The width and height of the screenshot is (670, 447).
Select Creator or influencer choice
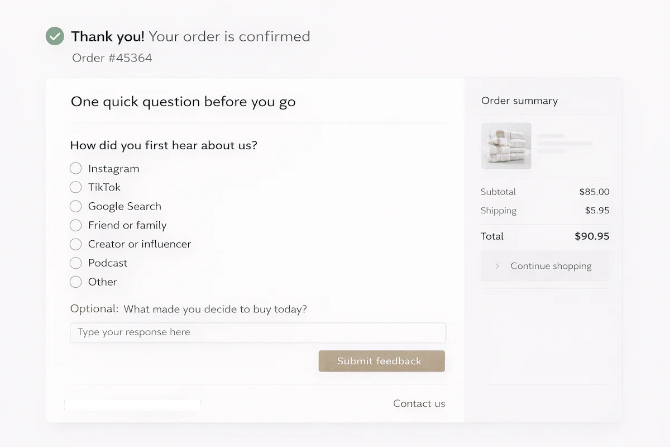[75, 244]
